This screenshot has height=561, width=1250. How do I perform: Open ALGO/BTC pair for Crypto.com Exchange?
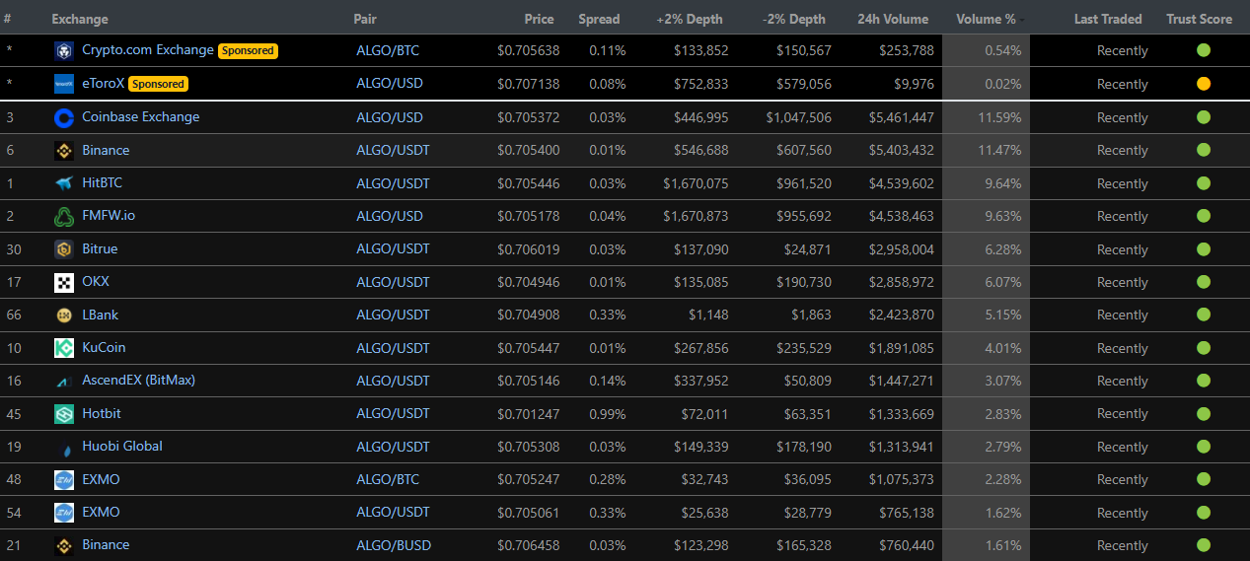[x=388, y=50]
